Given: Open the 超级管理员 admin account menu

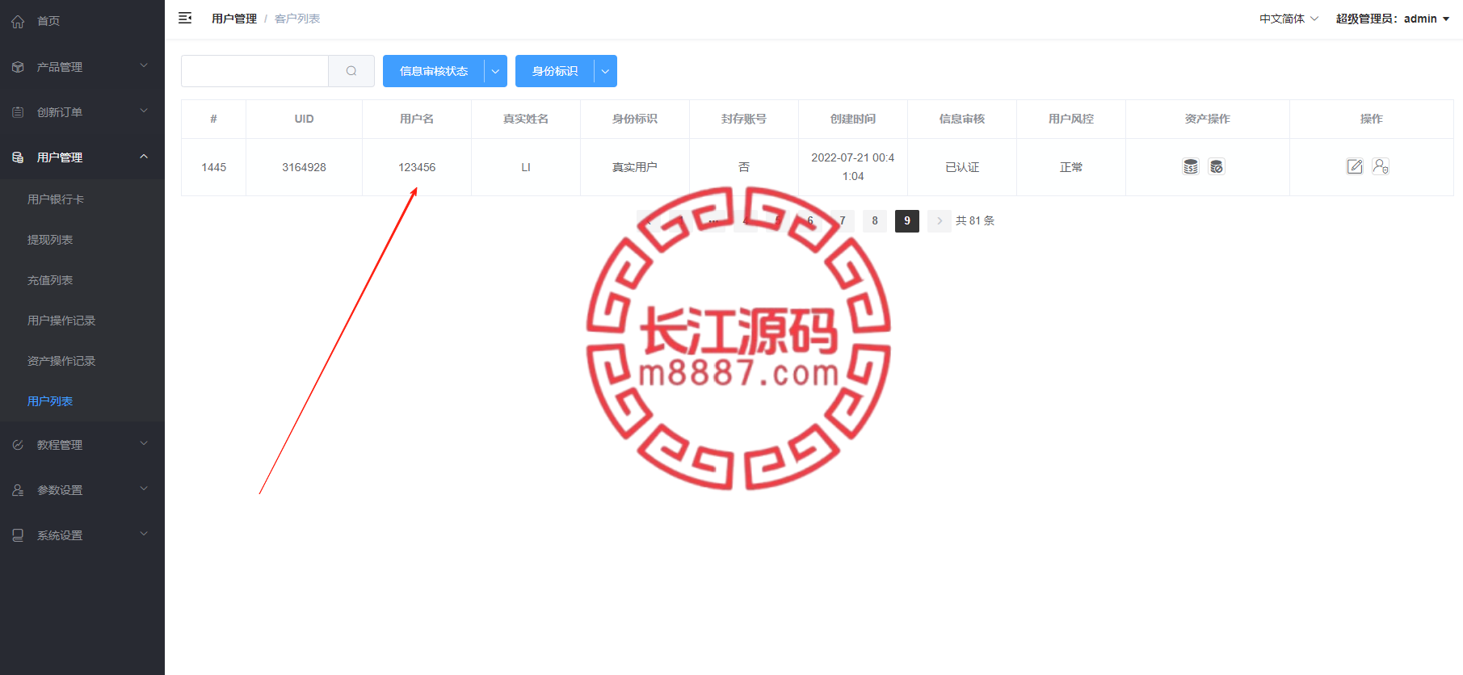Looking at the screenshot, I should 1393,19.
